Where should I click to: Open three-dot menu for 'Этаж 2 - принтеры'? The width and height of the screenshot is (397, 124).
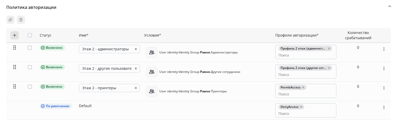click(x=384, y=88)
